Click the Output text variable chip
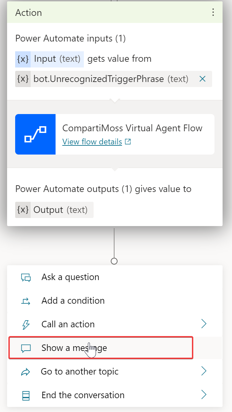 pyautogui.click(x=54, y=210)
